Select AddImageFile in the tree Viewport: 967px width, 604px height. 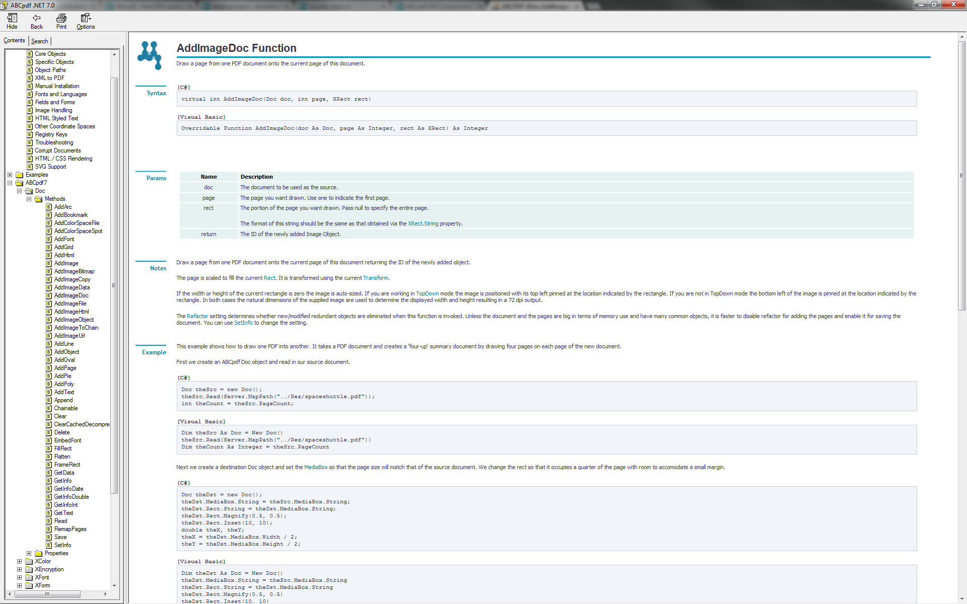[x=70, y=304]
